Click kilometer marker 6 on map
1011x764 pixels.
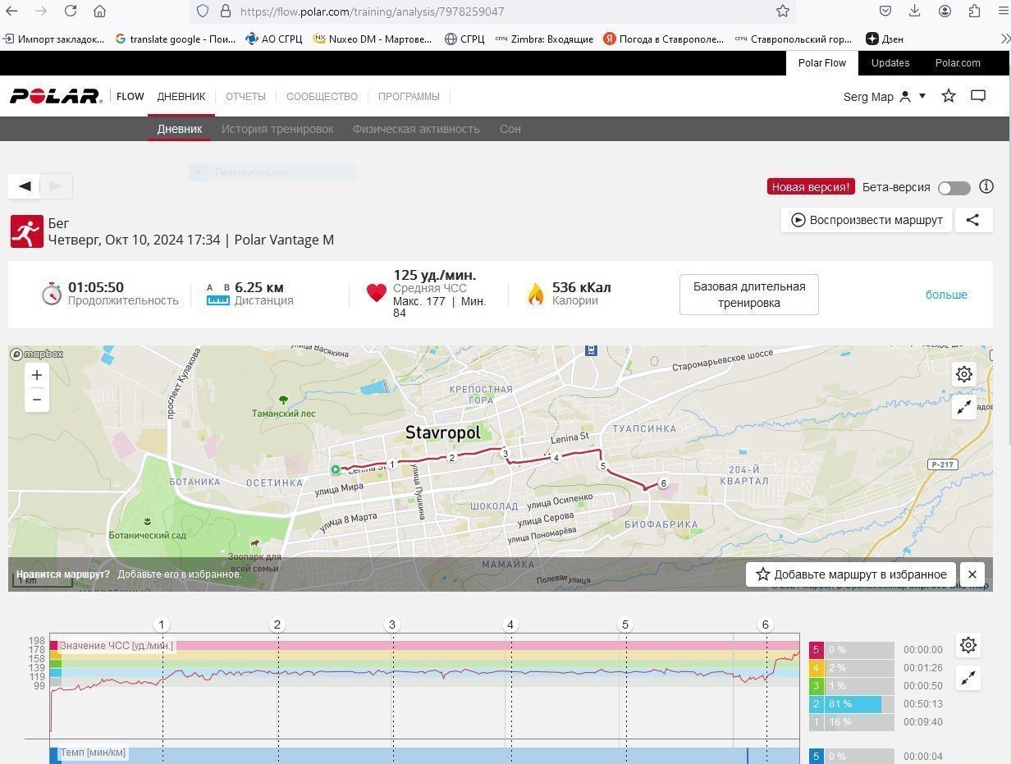click(663, 483)
